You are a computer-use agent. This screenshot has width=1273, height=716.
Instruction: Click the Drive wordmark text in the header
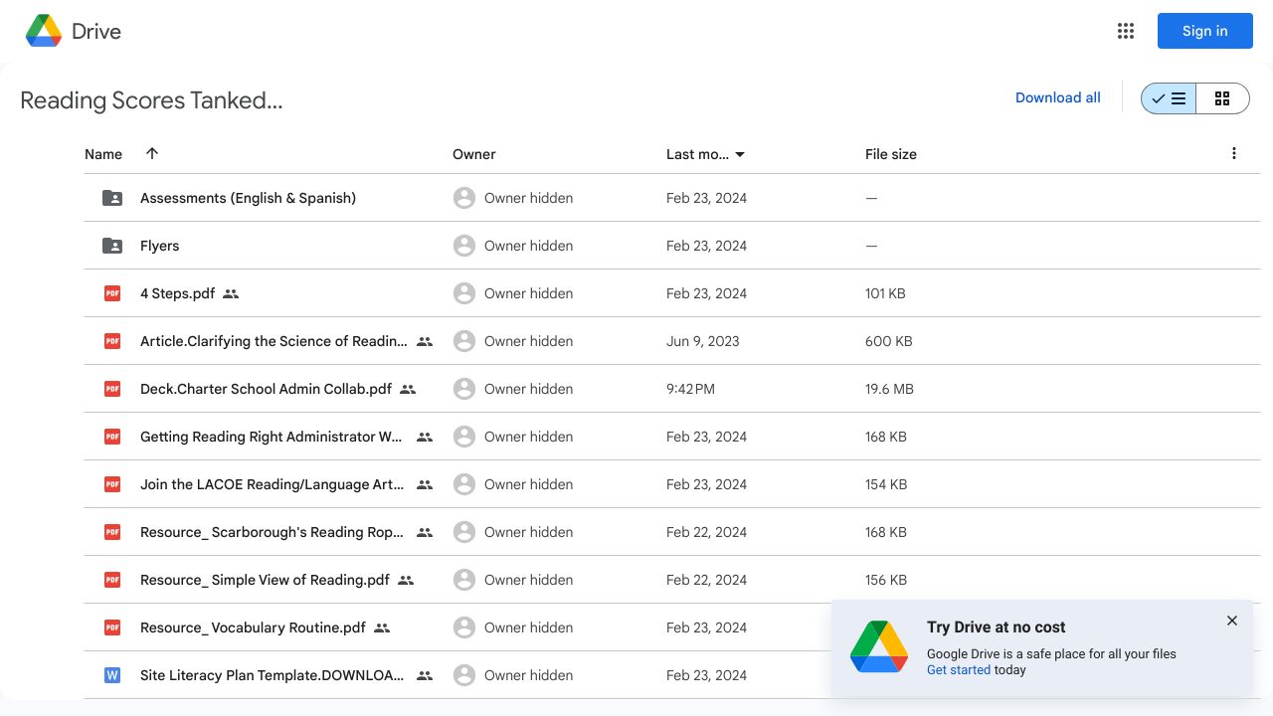point(96,31)
